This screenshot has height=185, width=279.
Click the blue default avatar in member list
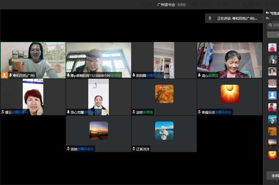click(272, 95)
